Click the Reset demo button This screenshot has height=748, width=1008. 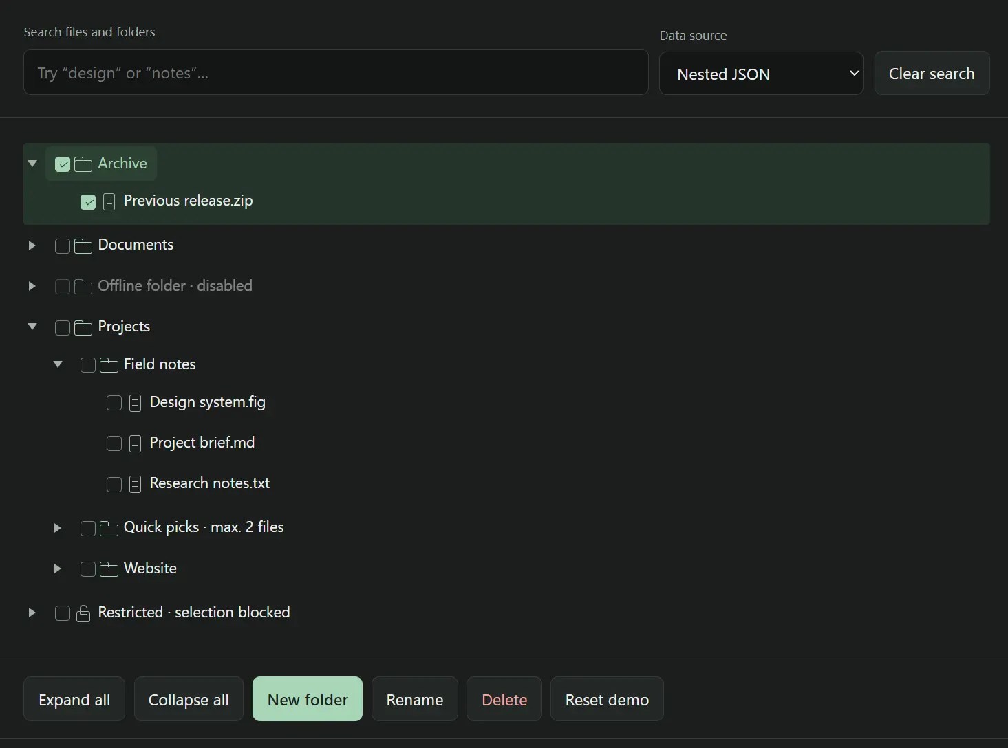coord(607,699)
